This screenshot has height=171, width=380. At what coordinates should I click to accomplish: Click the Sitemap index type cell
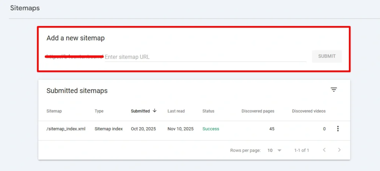[109, 129]
